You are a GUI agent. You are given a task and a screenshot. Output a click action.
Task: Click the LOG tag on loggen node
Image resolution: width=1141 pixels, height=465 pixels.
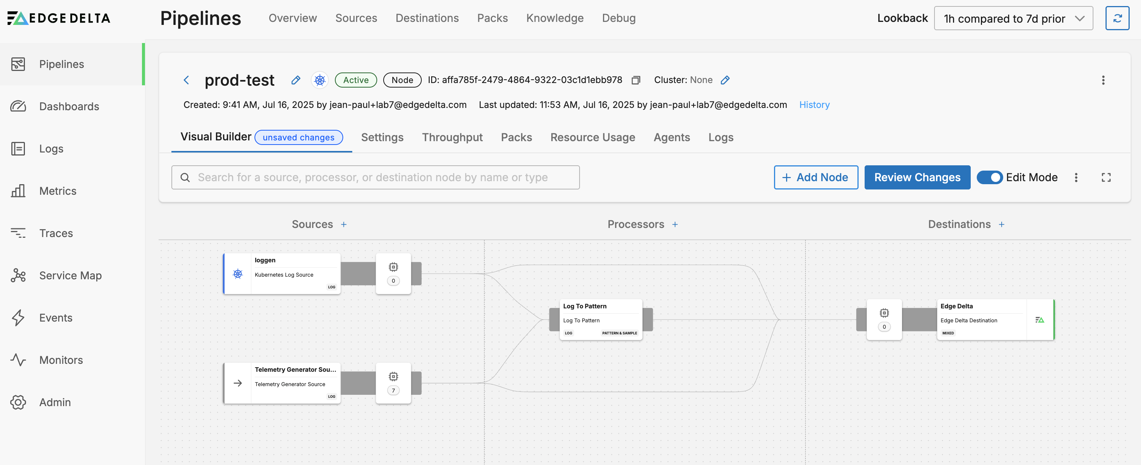point(332,287)
